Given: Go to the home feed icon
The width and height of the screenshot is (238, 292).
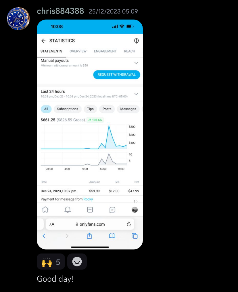Looking at the screenshot, I should pos(45,210).
